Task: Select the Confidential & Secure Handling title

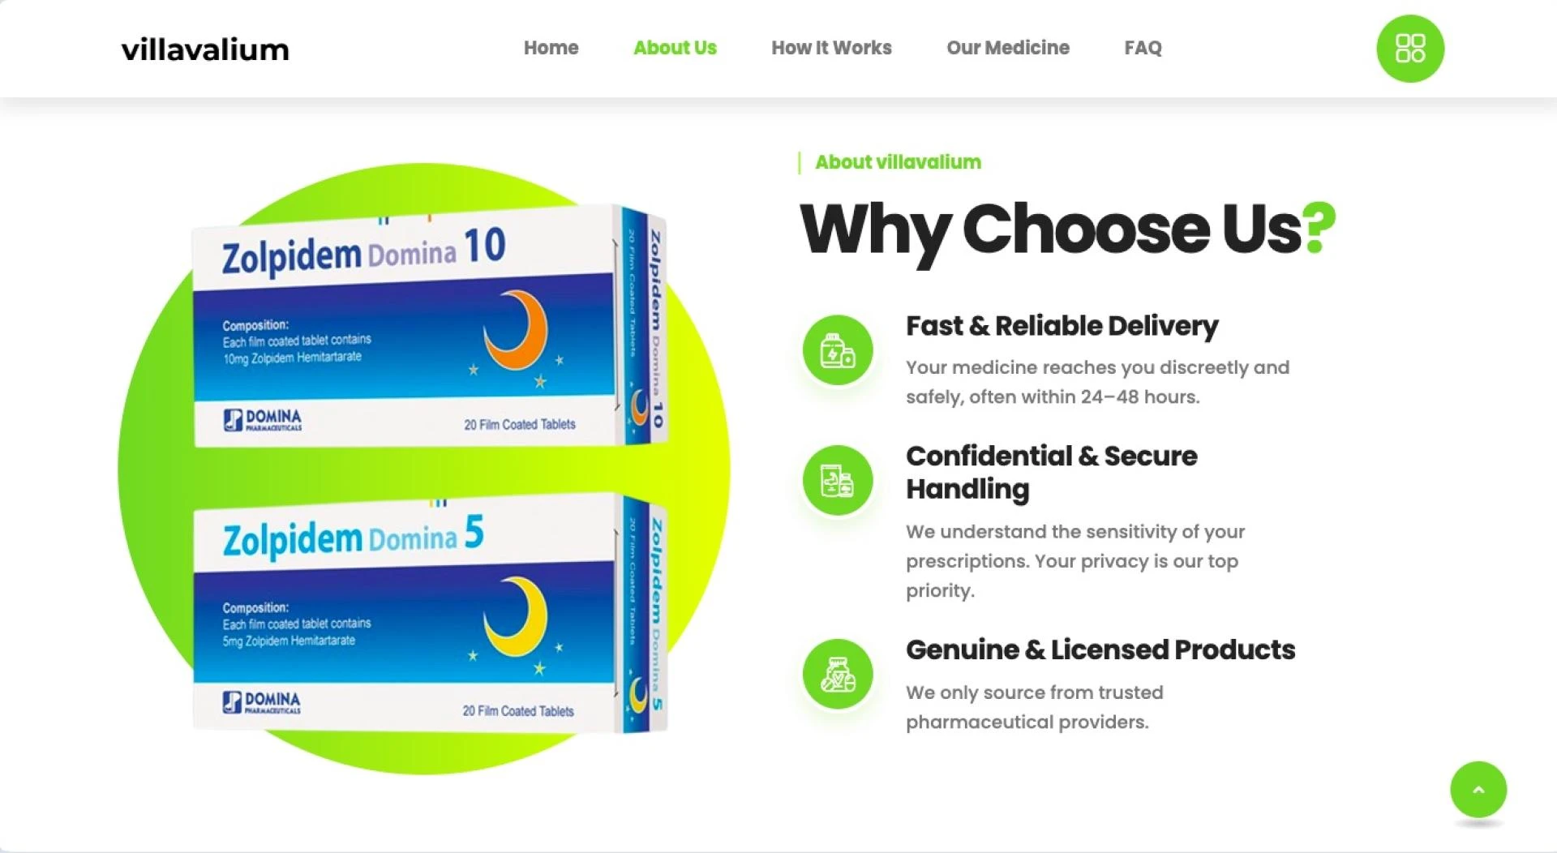Action: pyautogui.click(x=1051, y=472)
